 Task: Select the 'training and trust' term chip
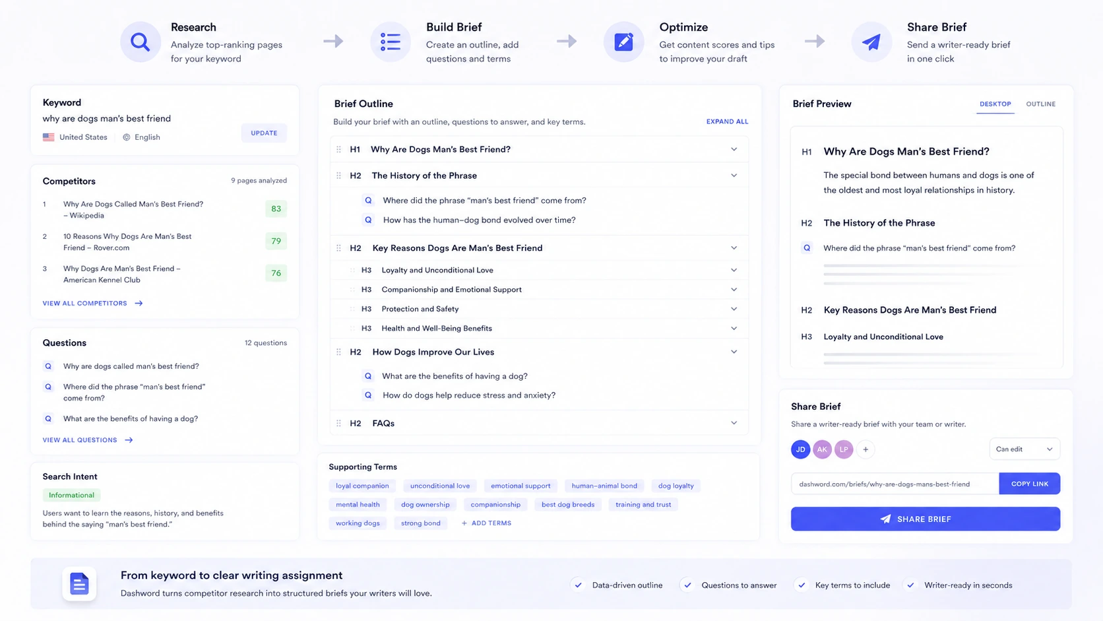point(643,505)
